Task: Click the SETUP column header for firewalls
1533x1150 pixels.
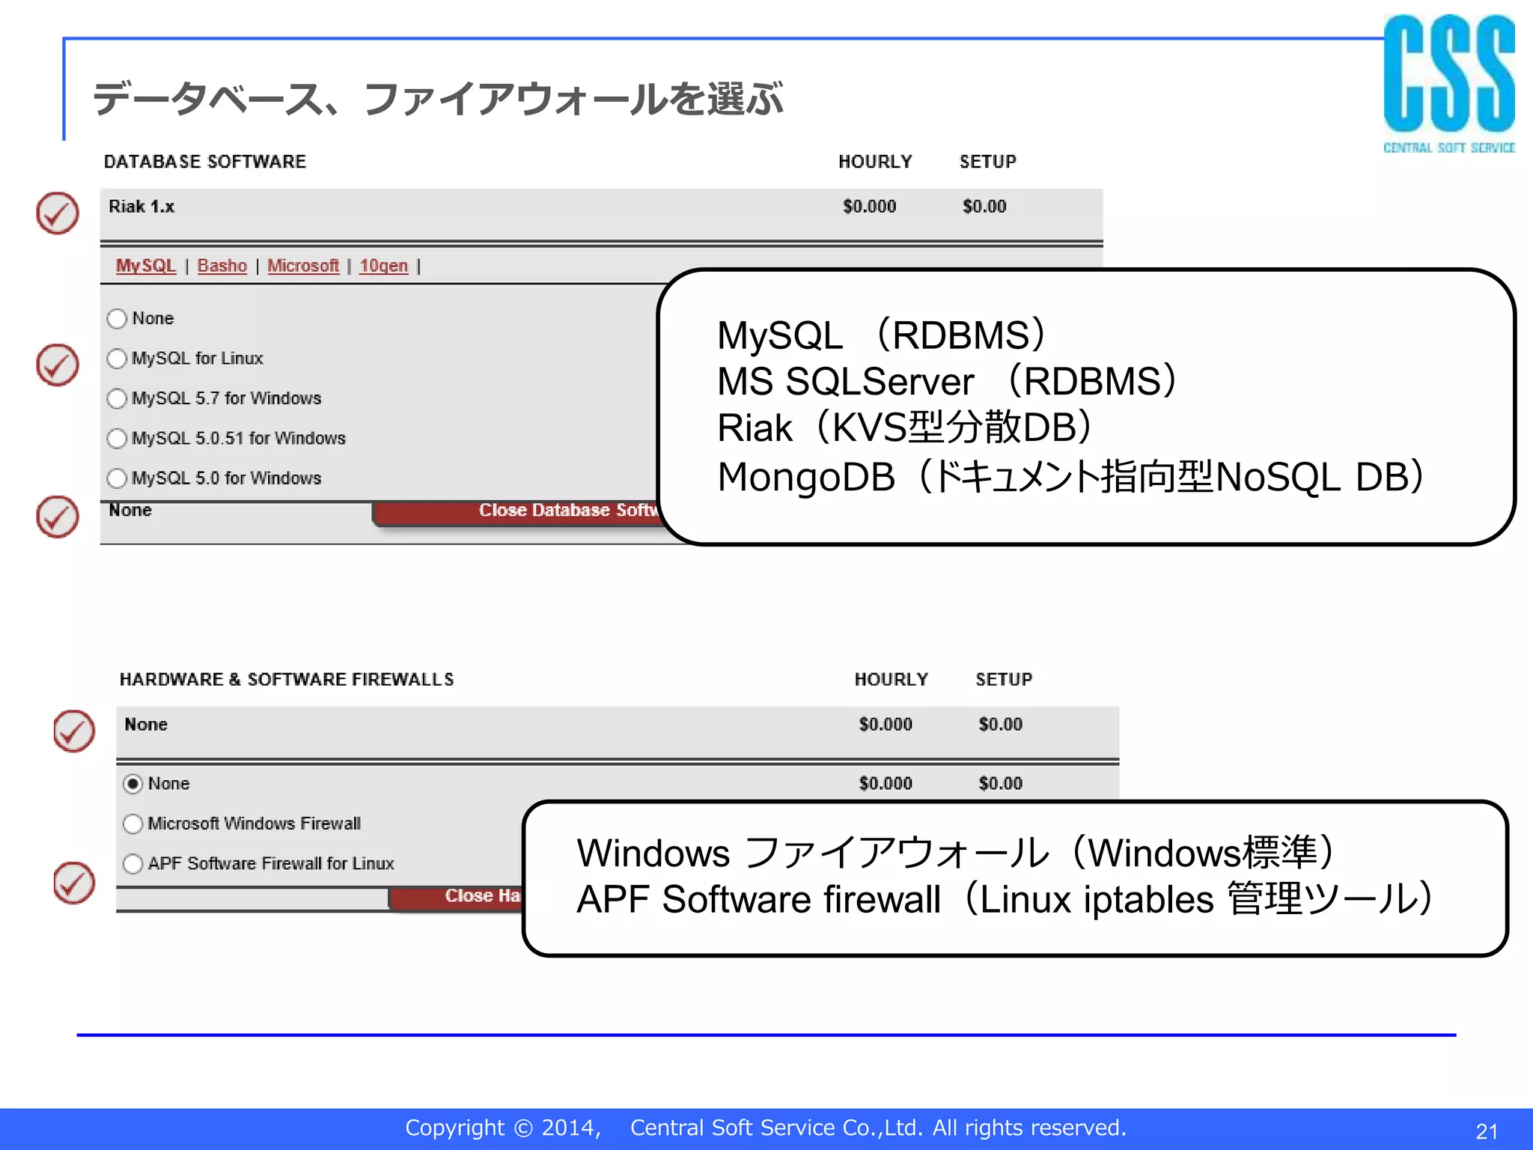Action: [x=1004, y=679]
